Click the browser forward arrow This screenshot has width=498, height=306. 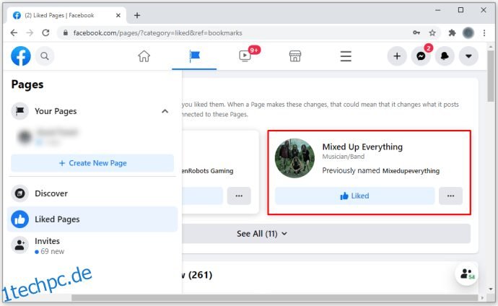click(30, 32)
